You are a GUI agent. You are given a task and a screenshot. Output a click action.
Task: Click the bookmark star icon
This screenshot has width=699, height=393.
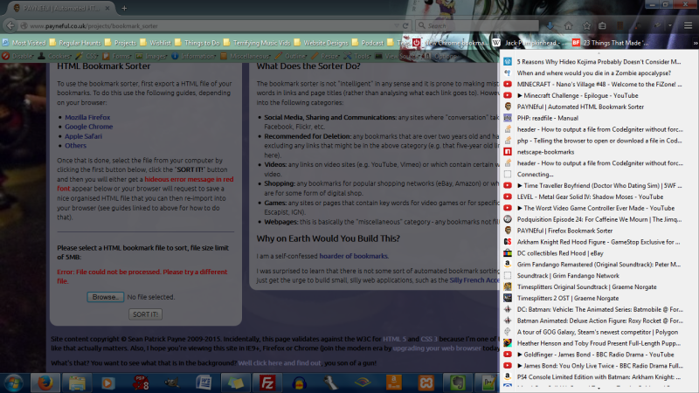point(586,26)
